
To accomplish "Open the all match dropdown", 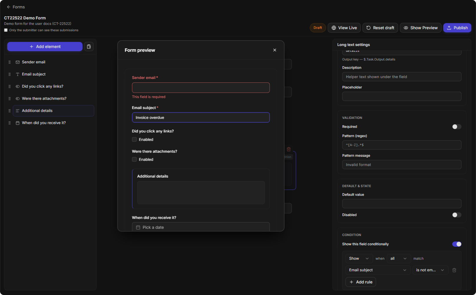I will (x=399, y=259).
